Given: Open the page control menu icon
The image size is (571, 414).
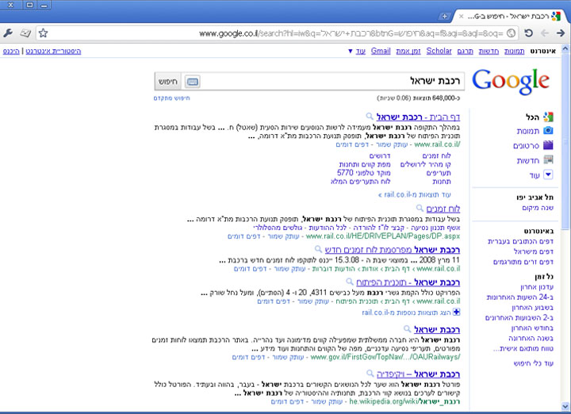Looking at the screenshot, I should [x=25, y=33].
